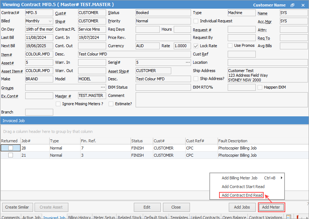The width and height of the screenshot is (309, 219).
Task: Click the red icon at tab bar end
Action: [298, 217]
